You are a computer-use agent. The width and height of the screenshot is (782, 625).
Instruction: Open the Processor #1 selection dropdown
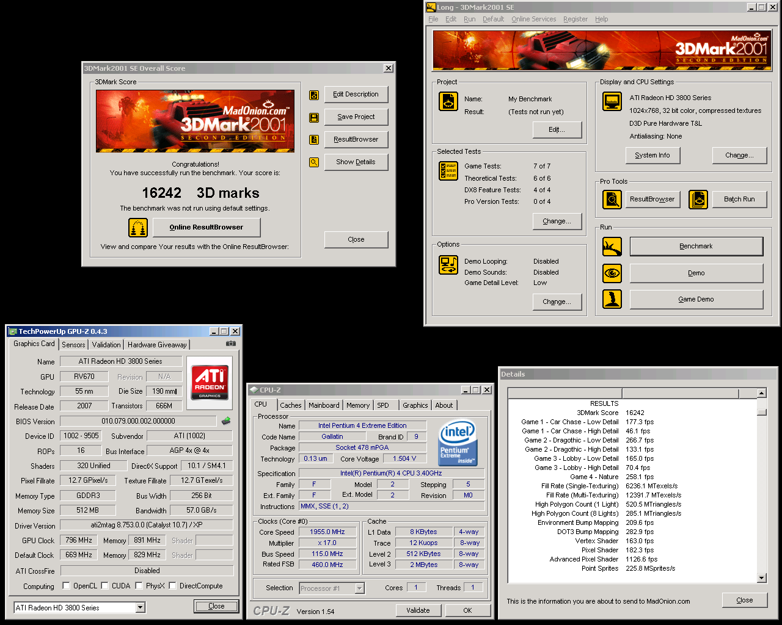point(359,588)
